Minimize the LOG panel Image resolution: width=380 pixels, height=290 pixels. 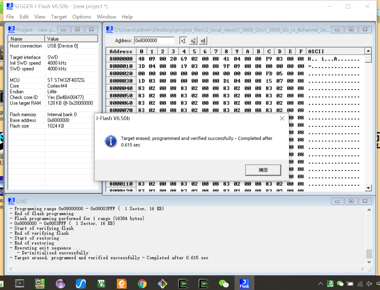click(x=337, y=201)
